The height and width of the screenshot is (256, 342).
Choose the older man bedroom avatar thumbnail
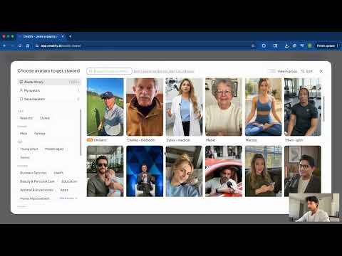pyautogui.click(x=145, y=107)
